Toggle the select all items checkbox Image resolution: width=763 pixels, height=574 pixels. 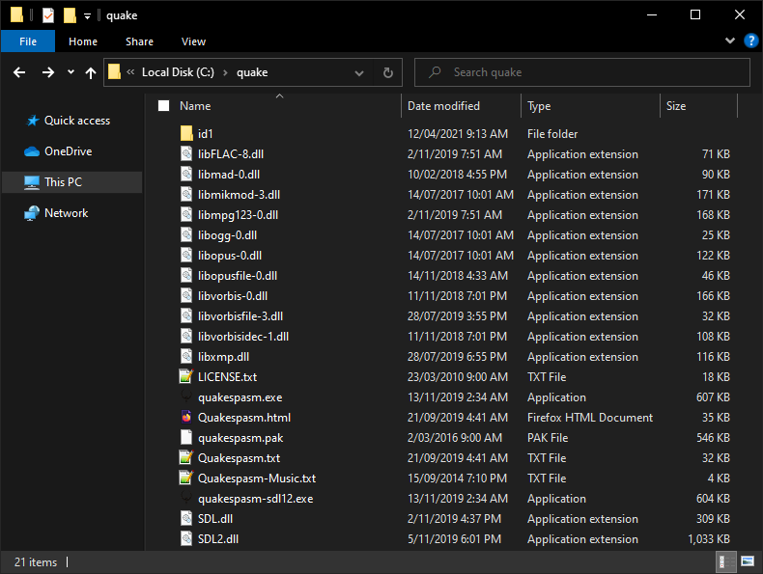(x=164, y=105)
